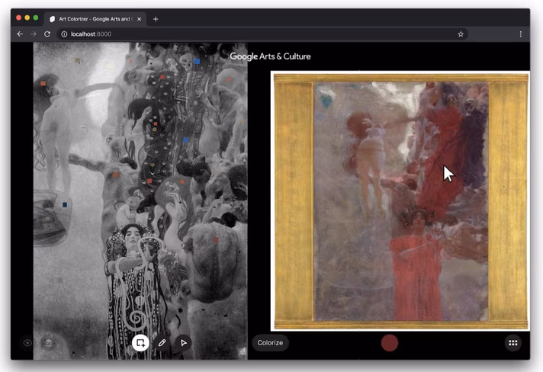Bookmark this page with the star
Image resolution: width=543 pixels, height=372 pixels.
461,34
